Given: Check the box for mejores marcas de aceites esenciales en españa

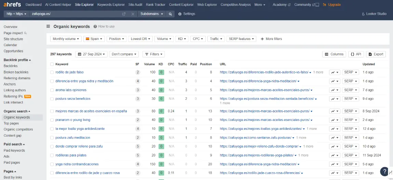Looking at the screenshot, I should (52, 111).
